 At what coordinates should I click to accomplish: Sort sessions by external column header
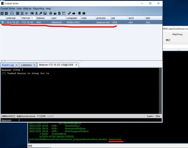tap(13, 18)
